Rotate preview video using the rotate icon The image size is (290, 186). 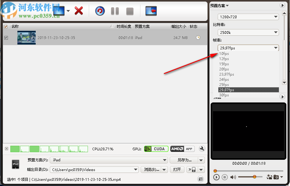tap(269, 177)
